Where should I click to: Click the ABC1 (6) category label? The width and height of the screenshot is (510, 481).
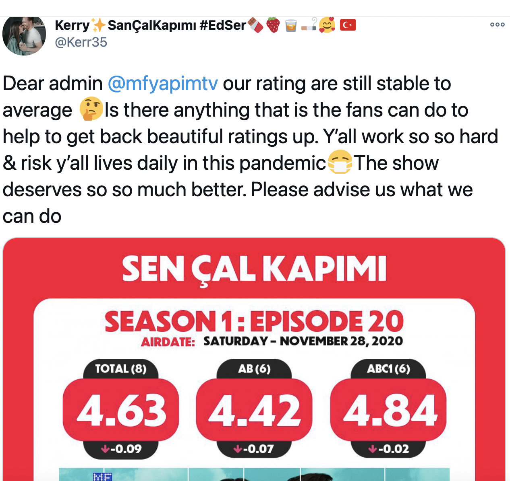pos(388,369)
